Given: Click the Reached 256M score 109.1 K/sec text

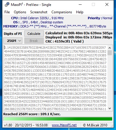Looking at the screenshot, I should (x=32, y=114).
